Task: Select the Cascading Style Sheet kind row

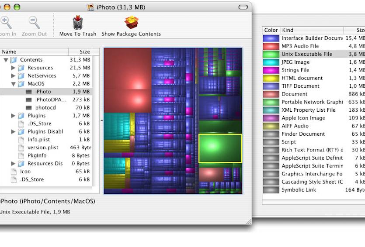Action: (313, 182)
